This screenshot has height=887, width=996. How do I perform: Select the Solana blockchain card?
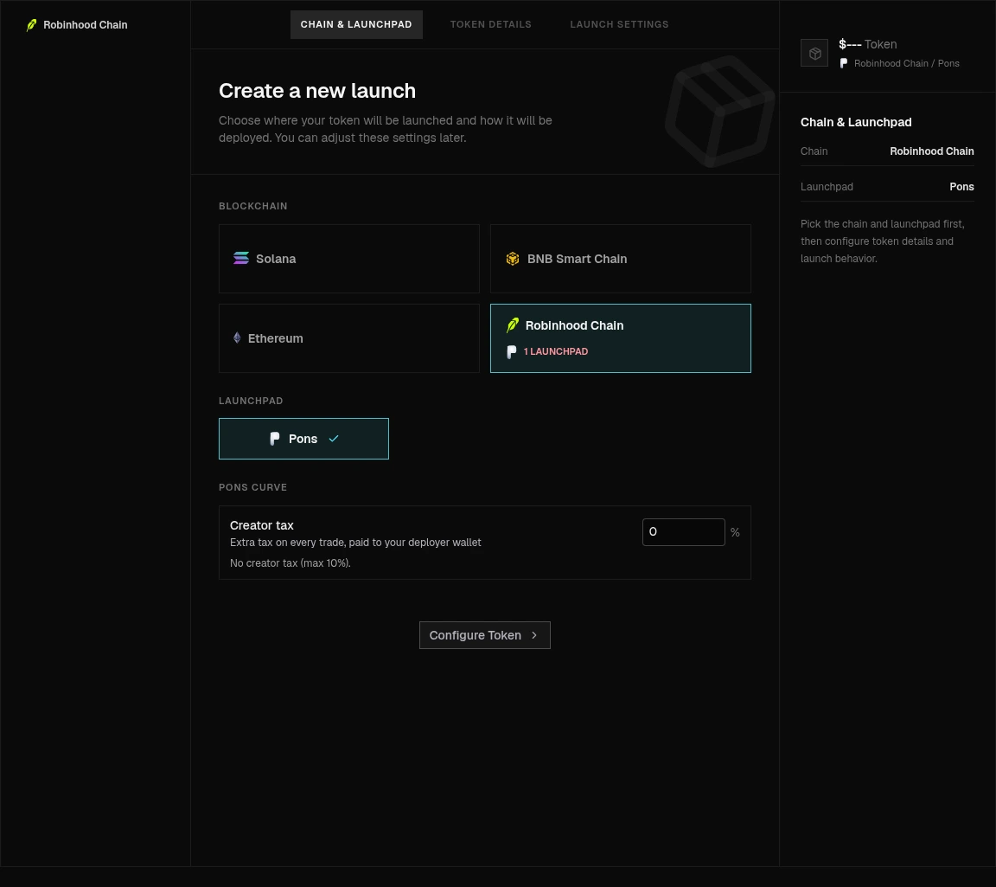click(348, 259)
